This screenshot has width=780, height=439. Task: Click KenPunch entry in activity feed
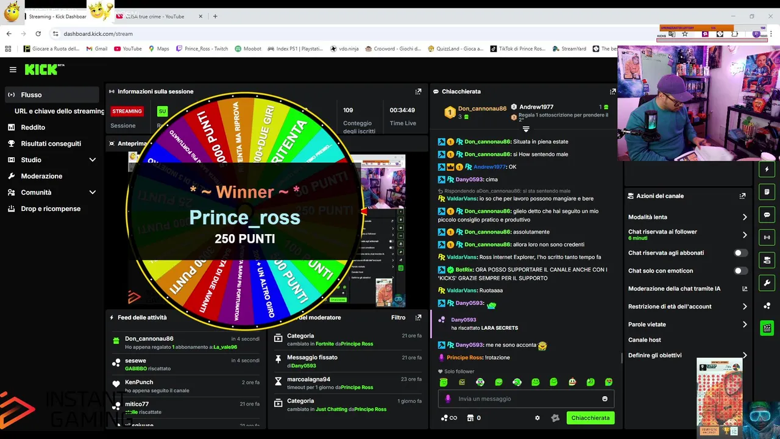(186, 386)
